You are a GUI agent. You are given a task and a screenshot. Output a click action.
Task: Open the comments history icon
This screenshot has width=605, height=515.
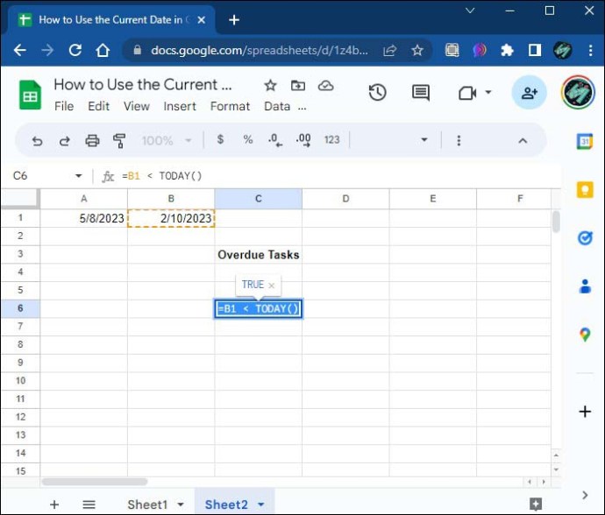421,93
